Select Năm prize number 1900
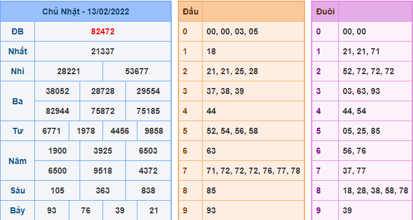The width and height of the screenshot is (413, 220). [x=57, y=151]
